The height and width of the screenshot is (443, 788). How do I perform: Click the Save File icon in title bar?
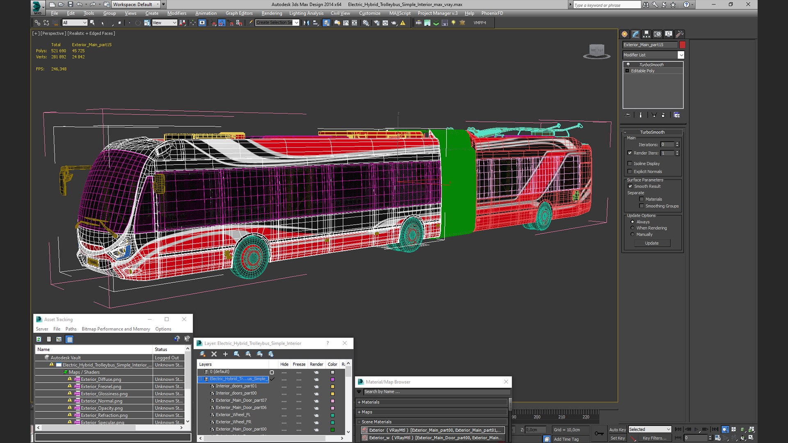70,5
